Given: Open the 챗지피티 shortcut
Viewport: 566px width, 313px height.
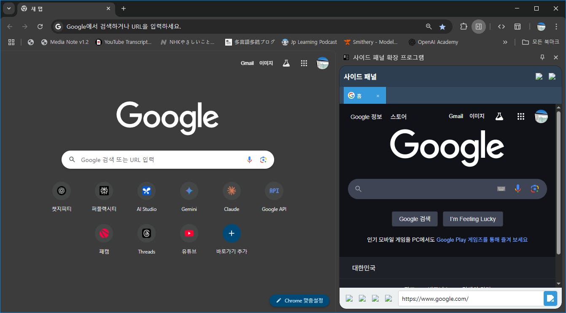Looking at the screenshot, I should coord(62,197).
